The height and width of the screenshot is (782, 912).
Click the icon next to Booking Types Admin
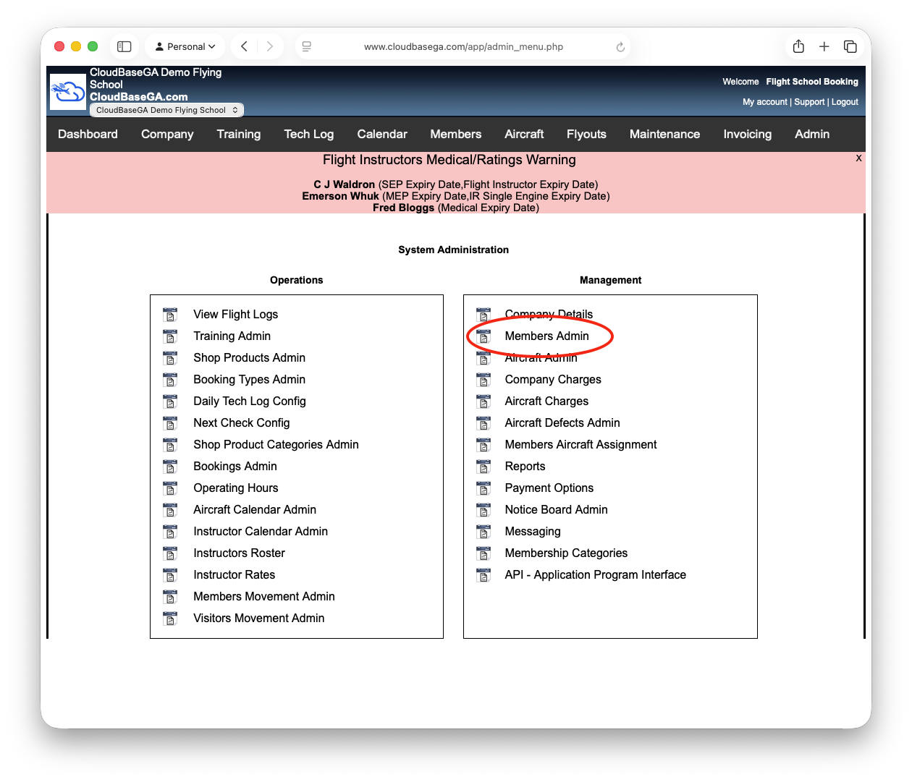tap(170, 380)
